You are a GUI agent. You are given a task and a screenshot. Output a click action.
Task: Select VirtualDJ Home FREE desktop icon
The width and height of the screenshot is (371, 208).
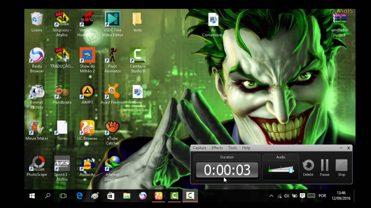point(87,24)
